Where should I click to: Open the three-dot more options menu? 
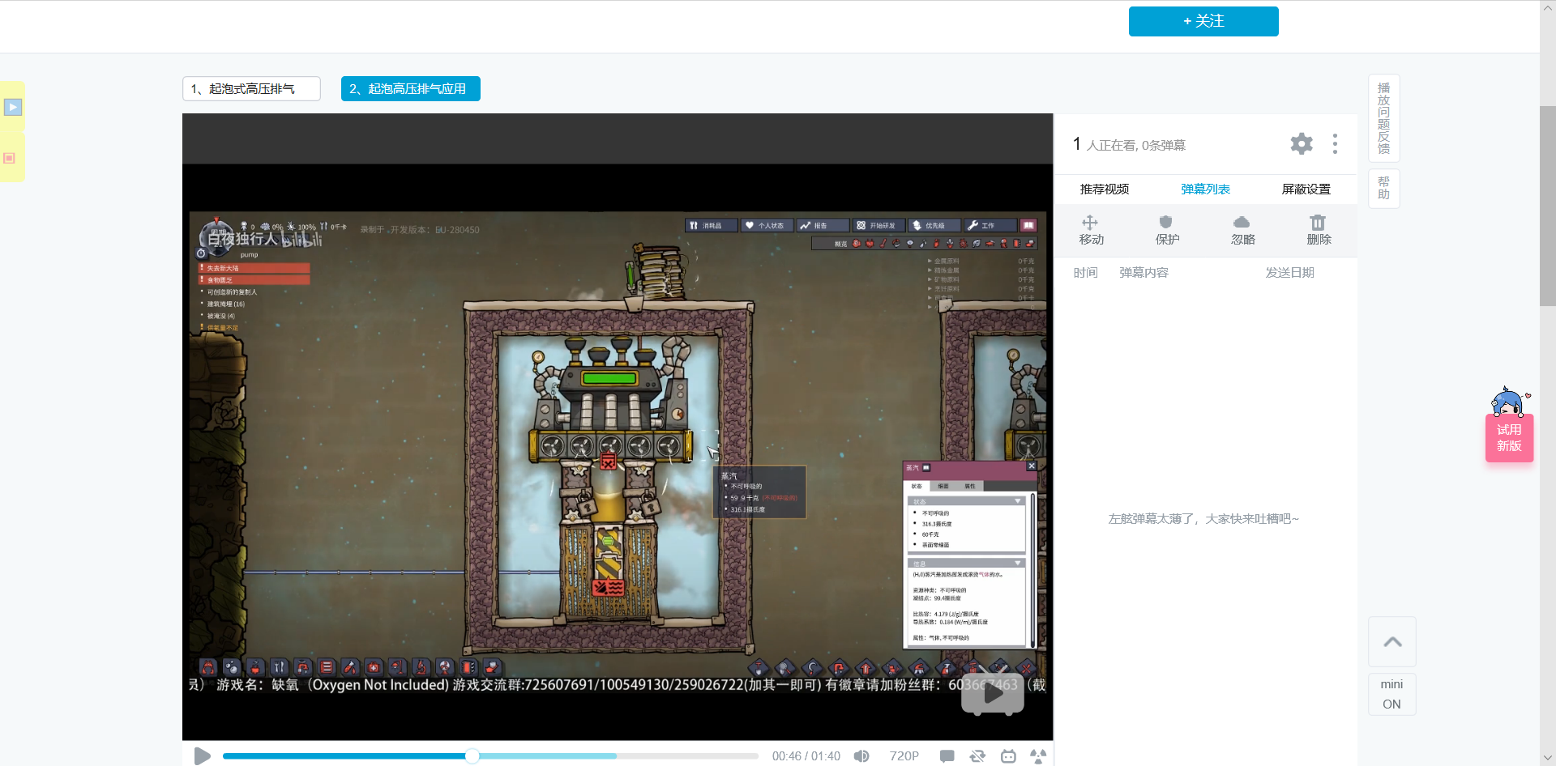tap(1335, 144)
